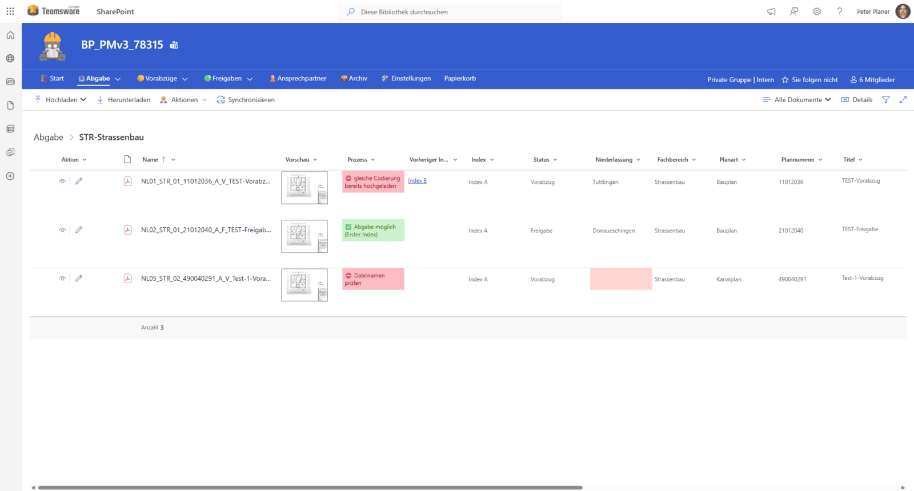The width and height of the screenshot is (914, 491).
Task: Click the Herunterladen download button
Action: point(123,100)
